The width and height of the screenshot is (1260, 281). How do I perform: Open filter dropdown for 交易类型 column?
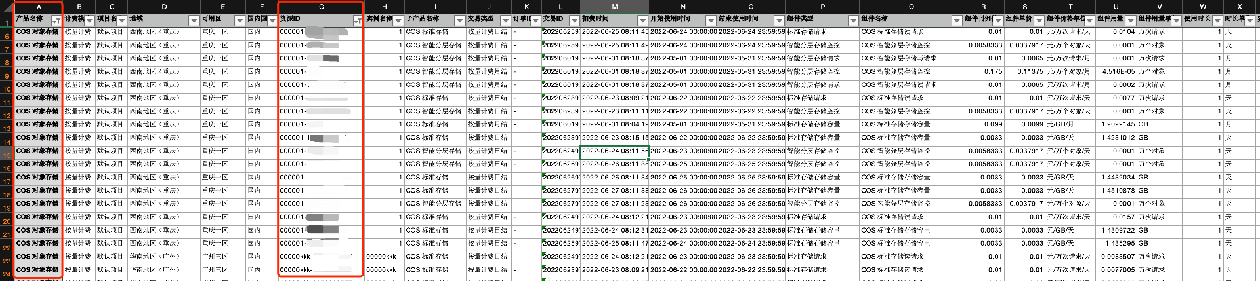pos(505,21)
